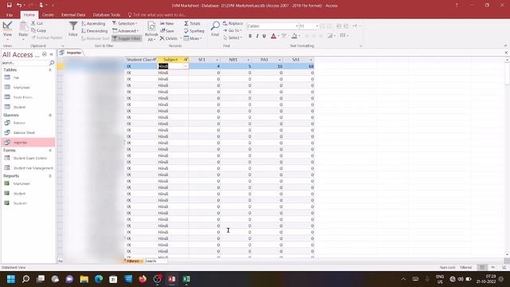Collapse the navigation pane with shutter button
Viewport: 510px width, 287px height.
click(x=51, y=54)
